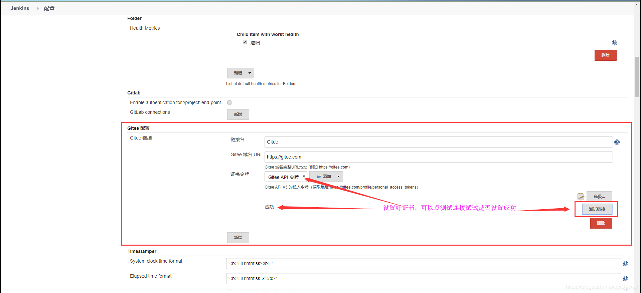This screenshot has height=293, width=641.
Task: Add a new Gitee connection with 新增
Action: pos(238,238)
